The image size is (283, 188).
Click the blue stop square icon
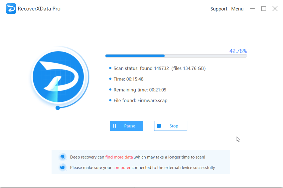coord(159,126)
